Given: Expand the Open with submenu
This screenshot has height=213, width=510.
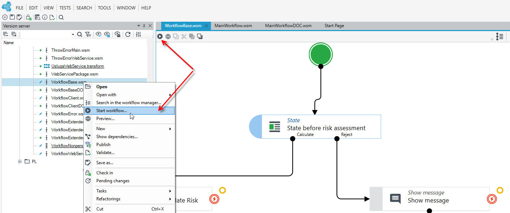Looking at the screenshot, I should [170, 95].
